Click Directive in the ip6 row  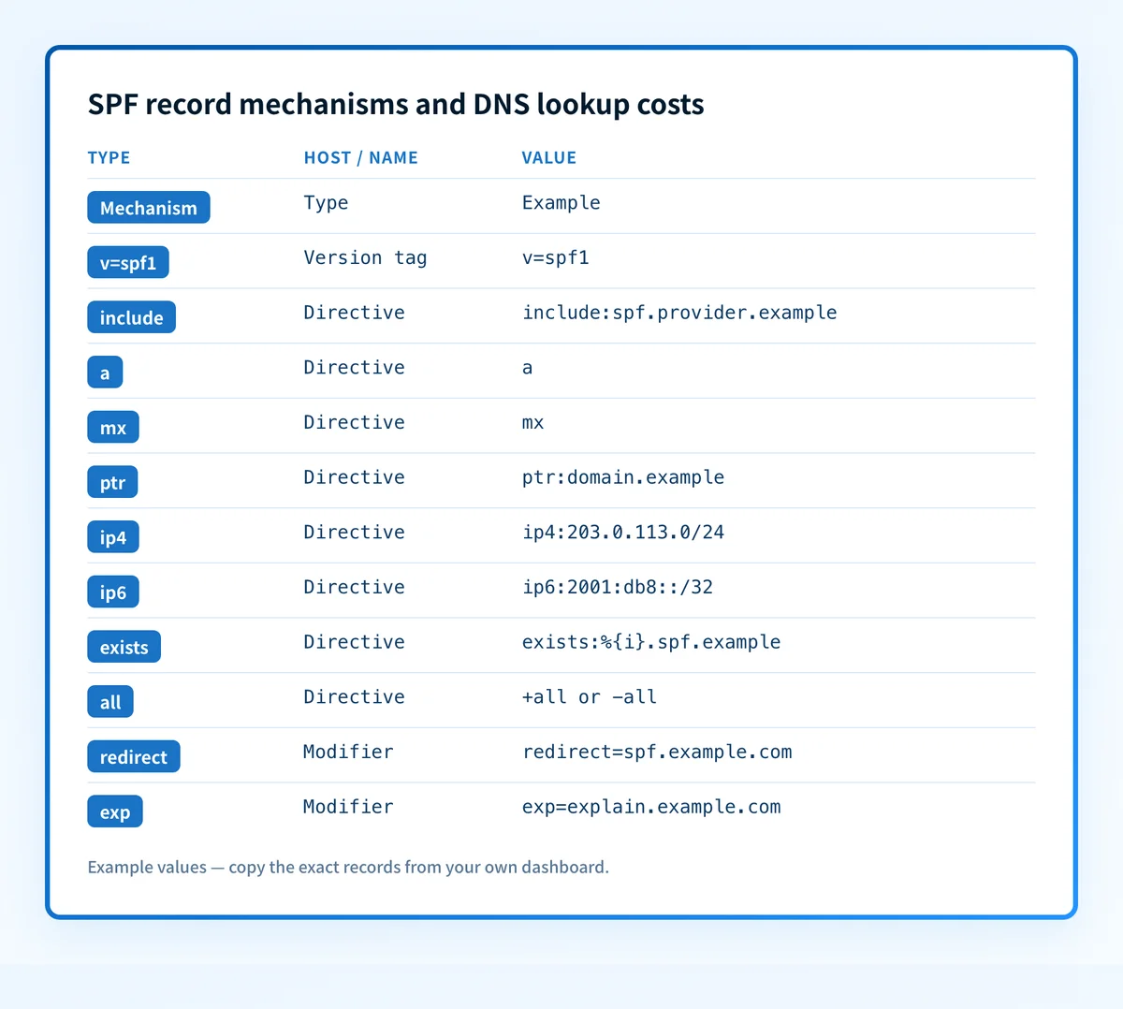tap(354, 587)
